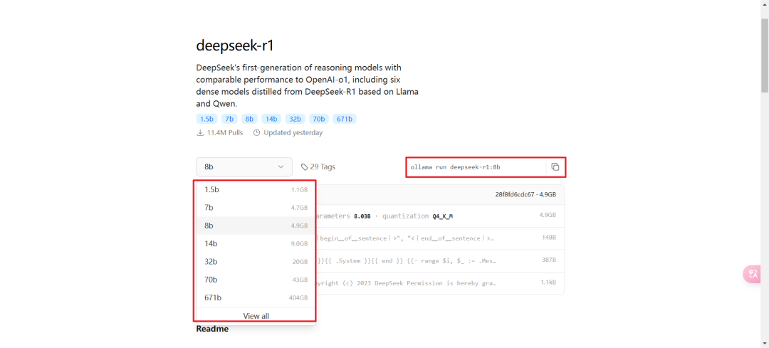Click the Updated yesterday text

[x=293, y=133]
